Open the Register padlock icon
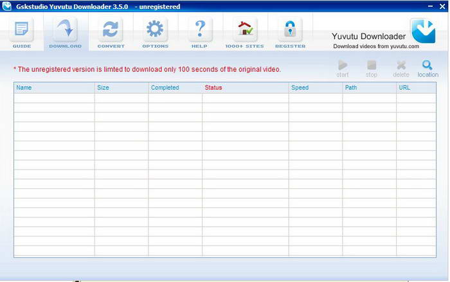The height and width of the screenshot is (282, 450). click(290, 30)
